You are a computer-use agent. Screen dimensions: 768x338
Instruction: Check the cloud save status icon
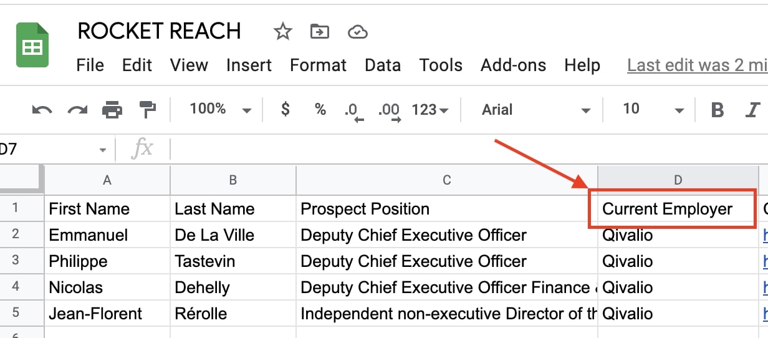click(x=357, y=32)
